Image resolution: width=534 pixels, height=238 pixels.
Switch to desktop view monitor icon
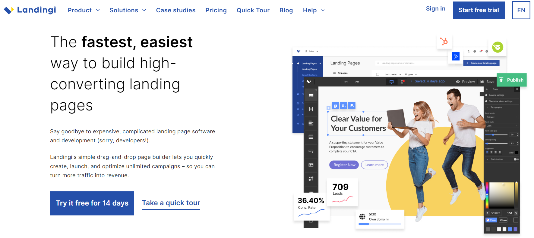point(391,82)
